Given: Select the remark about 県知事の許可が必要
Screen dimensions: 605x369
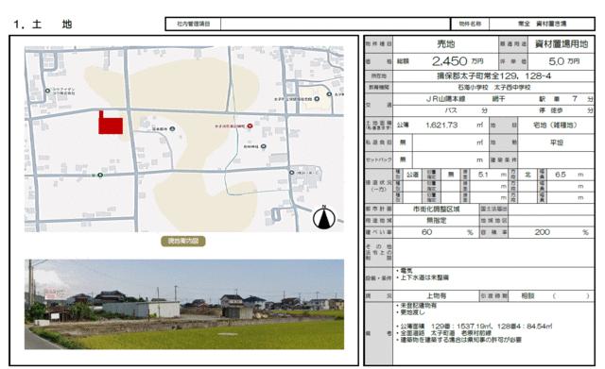Looking at the screenshot, I should click(x=458, y=340).
